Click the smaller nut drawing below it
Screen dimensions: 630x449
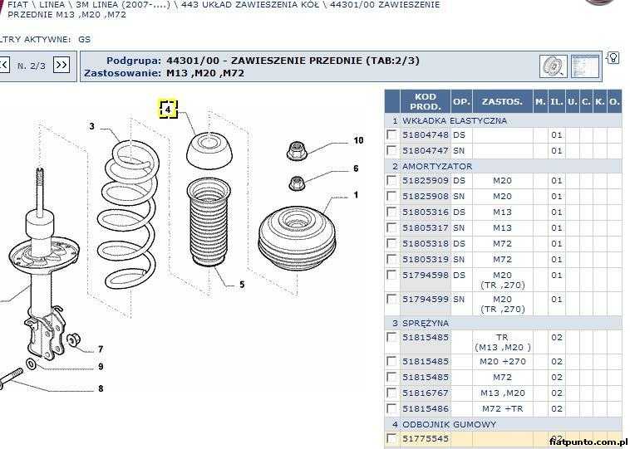coord(297,183)
